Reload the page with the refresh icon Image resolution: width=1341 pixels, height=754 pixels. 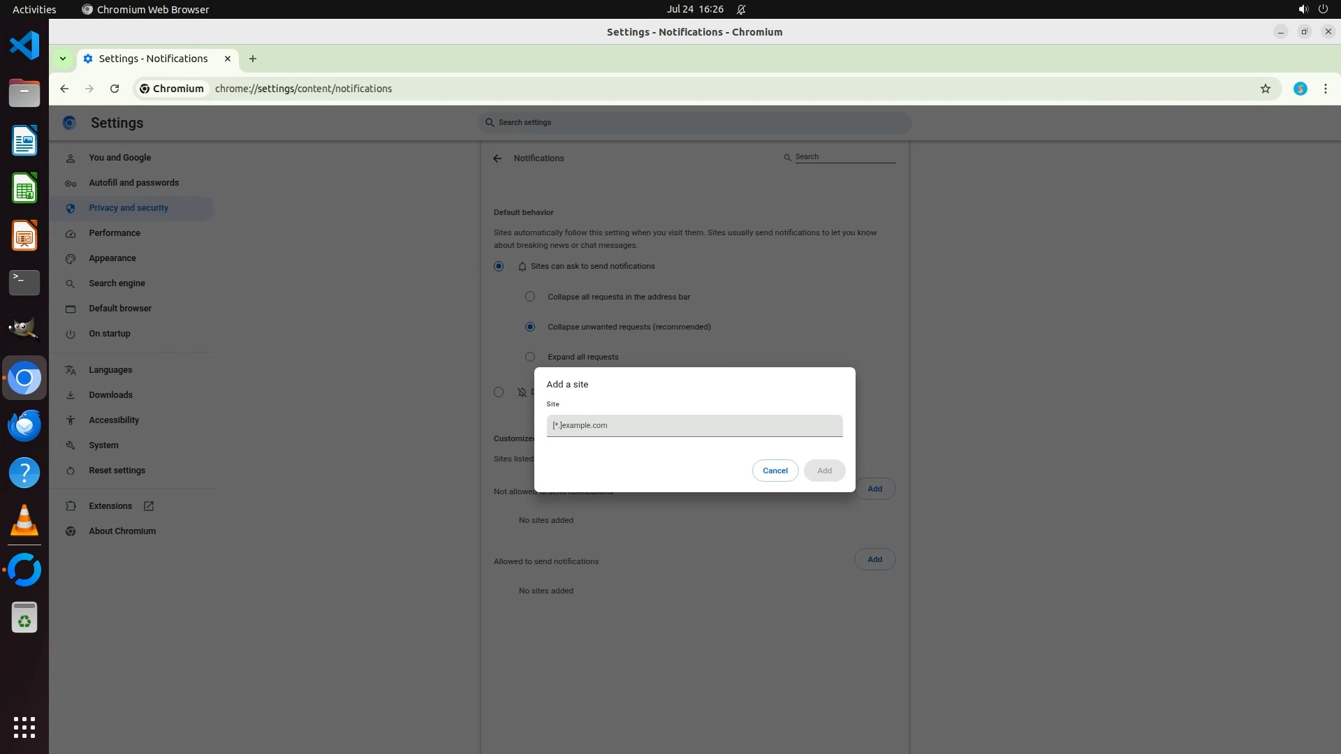click(115, 89)
